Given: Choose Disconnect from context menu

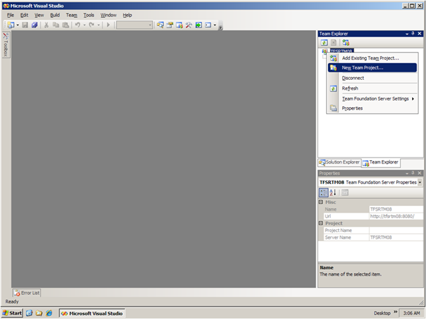Looking at the screenshot, I should coord(372,78).
